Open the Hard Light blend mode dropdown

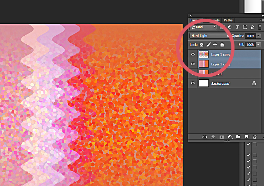coord(209,36)
